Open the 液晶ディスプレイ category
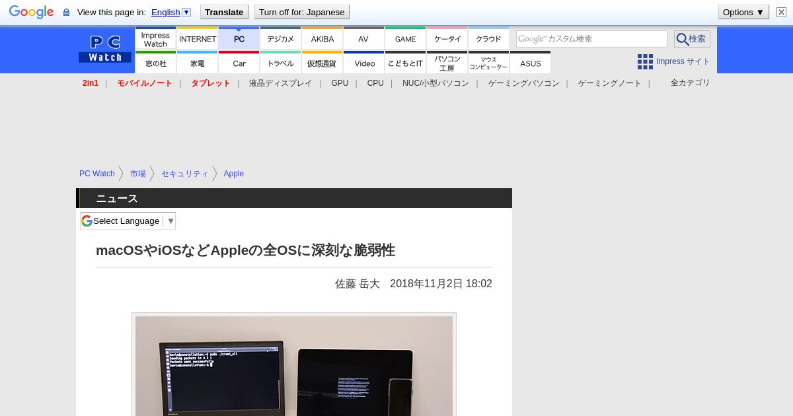 tap(280, 83)
